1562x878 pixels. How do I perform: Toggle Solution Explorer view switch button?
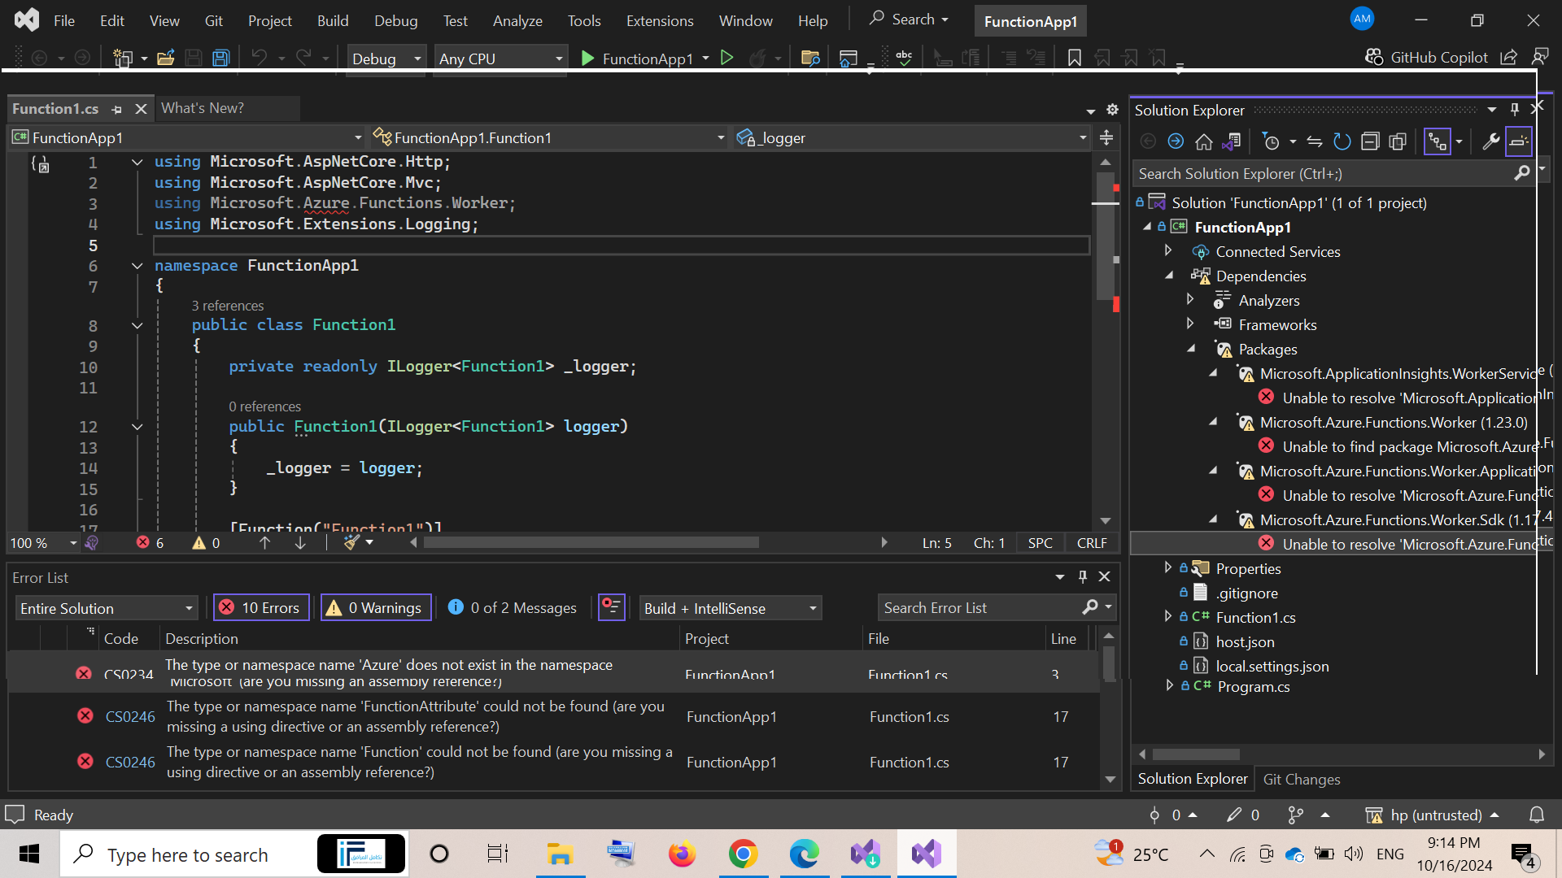(x=1438, y=142)
